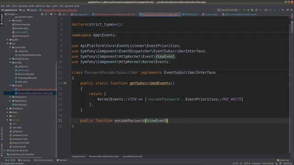
Task: Switch to security.yaml editor tab
Action: click(80, 14)
